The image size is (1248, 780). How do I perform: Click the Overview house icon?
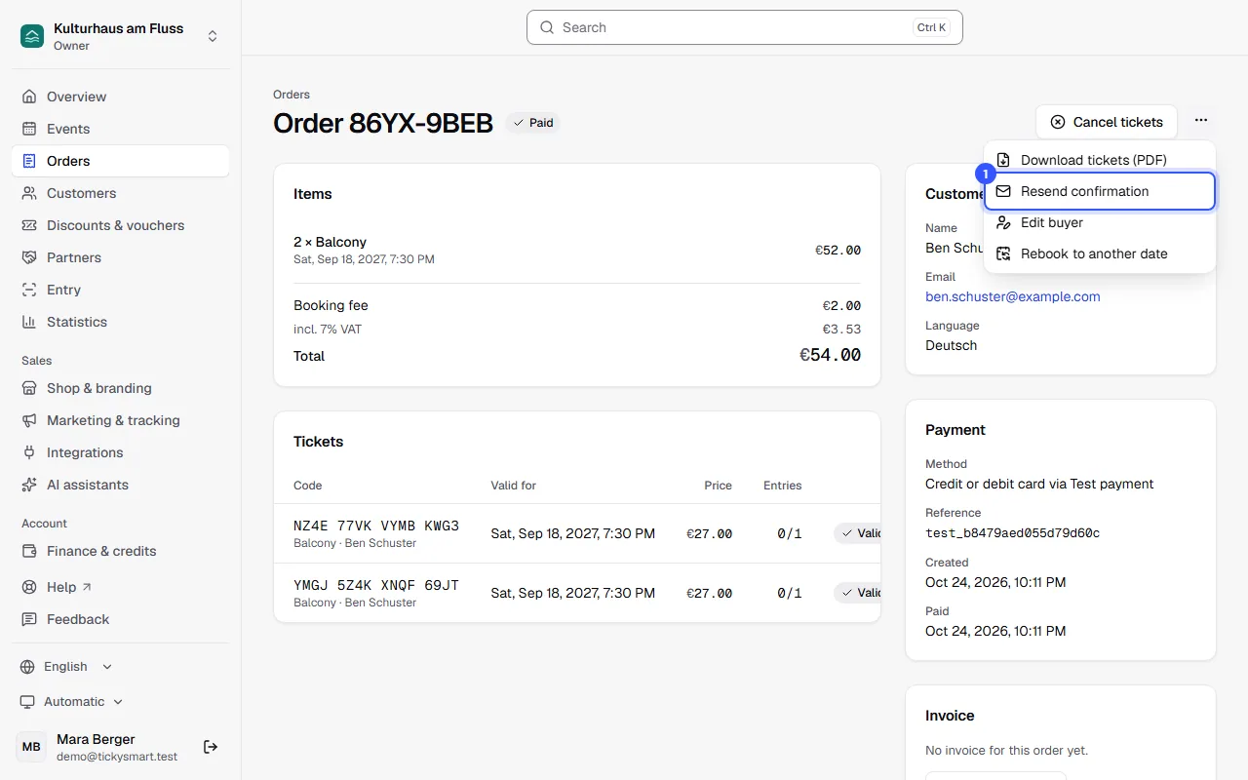pos(29,97)
